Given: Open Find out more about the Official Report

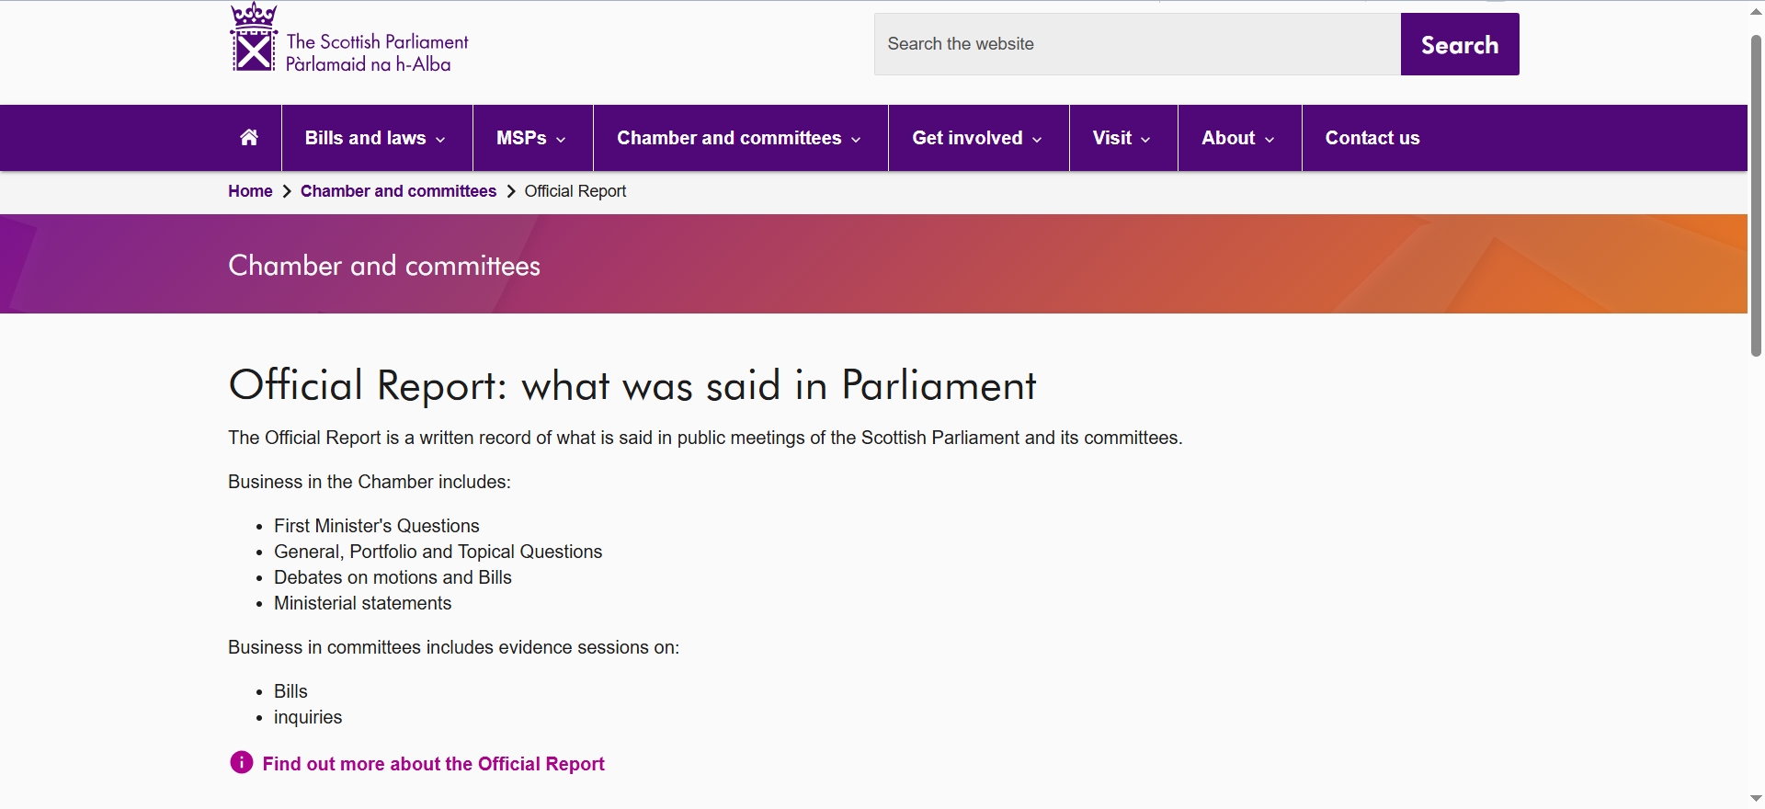Looking at the screenshot, I should [x=433, y=764].
